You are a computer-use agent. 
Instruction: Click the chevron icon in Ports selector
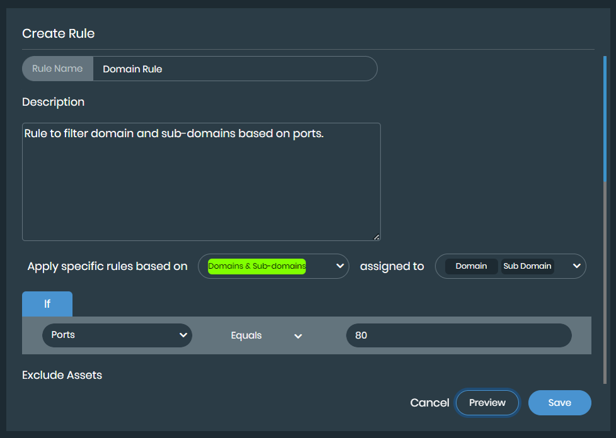click(183, 335)
